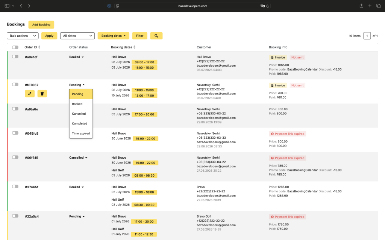This screenshot has width=385, height=240.
Task: Click the share icon in browser toolbar
Action: (361, 6)
